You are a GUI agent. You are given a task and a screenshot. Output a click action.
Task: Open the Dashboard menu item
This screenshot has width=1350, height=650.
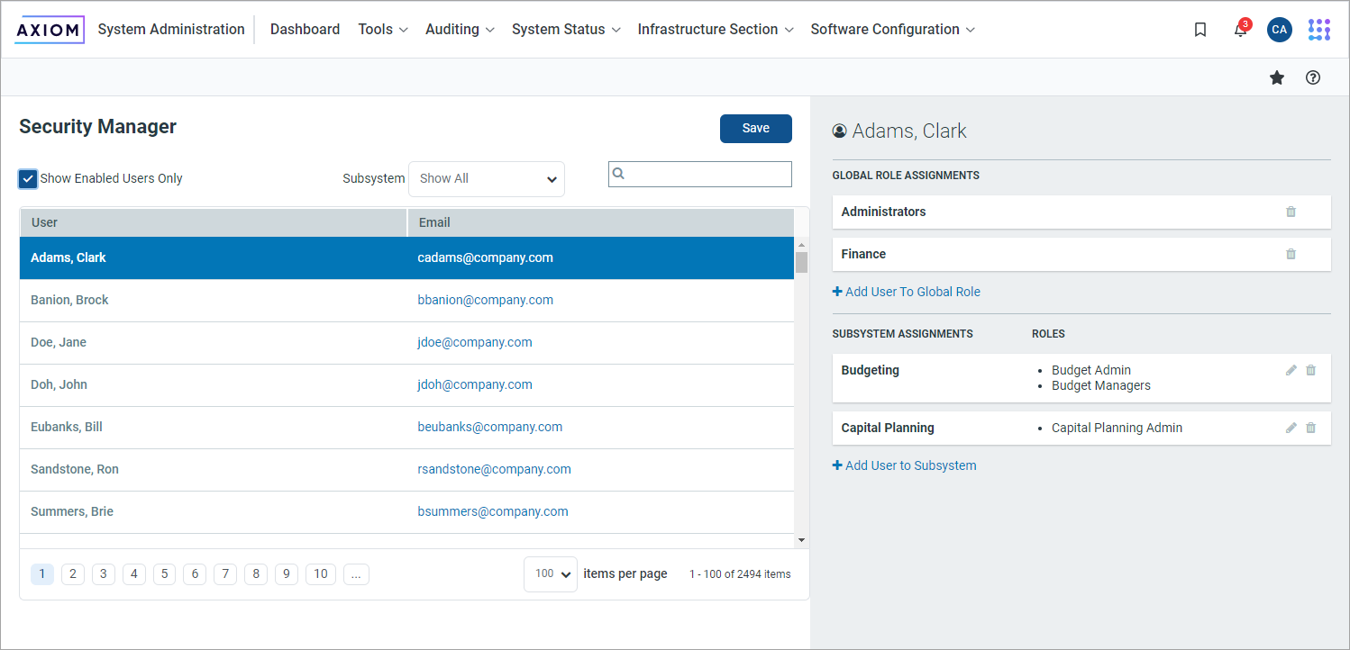(305, 30)
